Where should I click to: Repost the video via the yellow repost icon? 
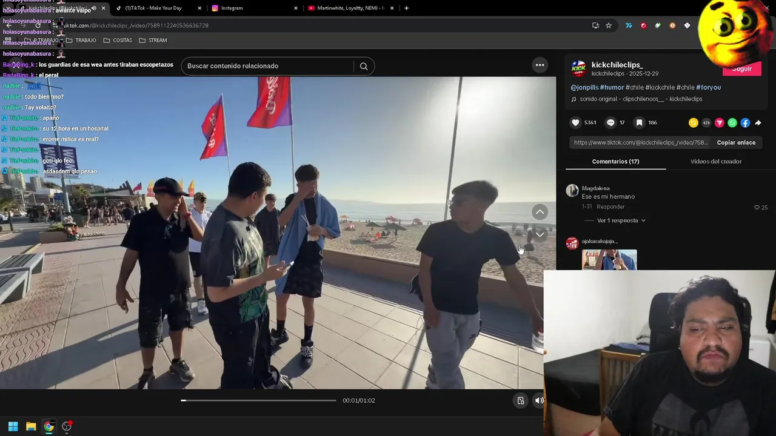pyautogui.click(x=694, y=123)
